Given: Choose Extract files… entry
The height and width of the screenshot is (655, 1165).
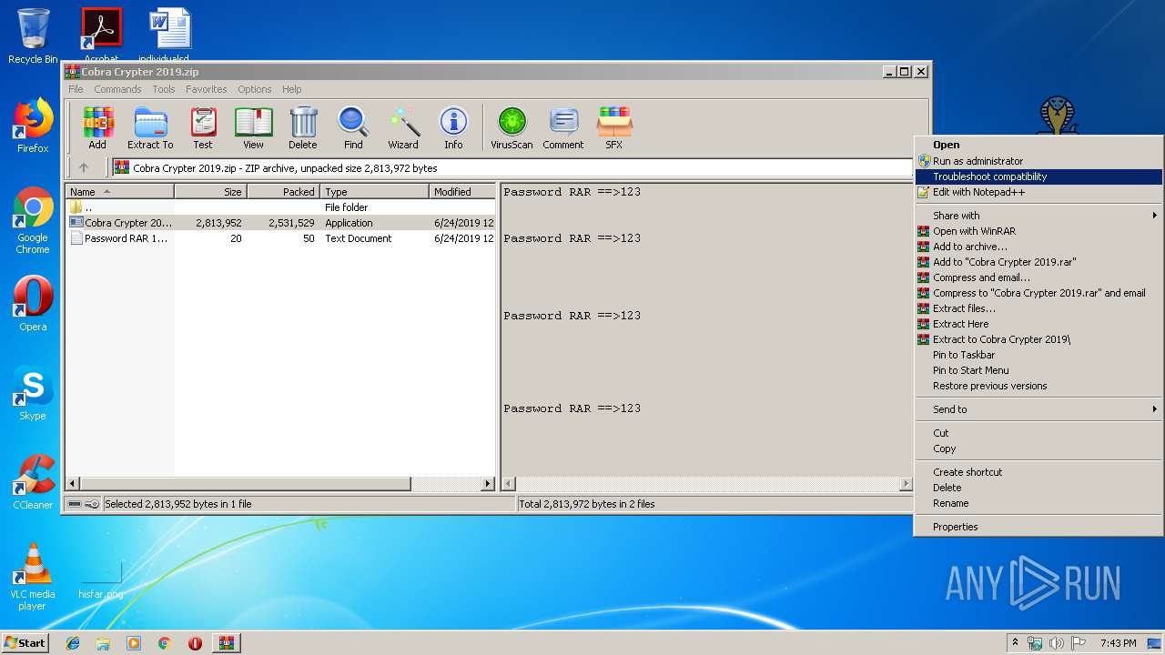Looking at the screenshot, I should pos(1038,308).
